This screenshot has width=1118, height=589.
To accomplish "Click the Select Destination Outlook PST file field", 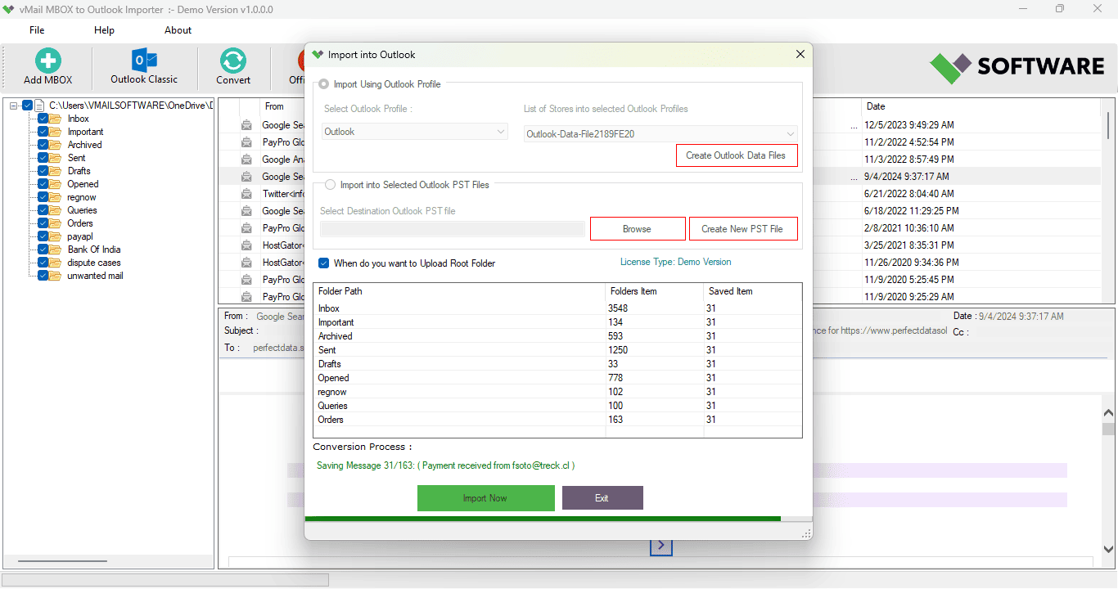I will click(452, 229).
